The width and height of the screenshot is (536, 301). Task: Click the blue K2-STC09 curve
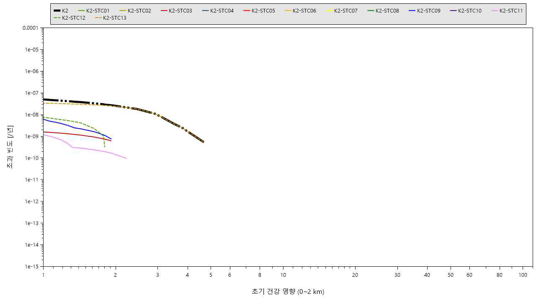[x=74, y=128]
